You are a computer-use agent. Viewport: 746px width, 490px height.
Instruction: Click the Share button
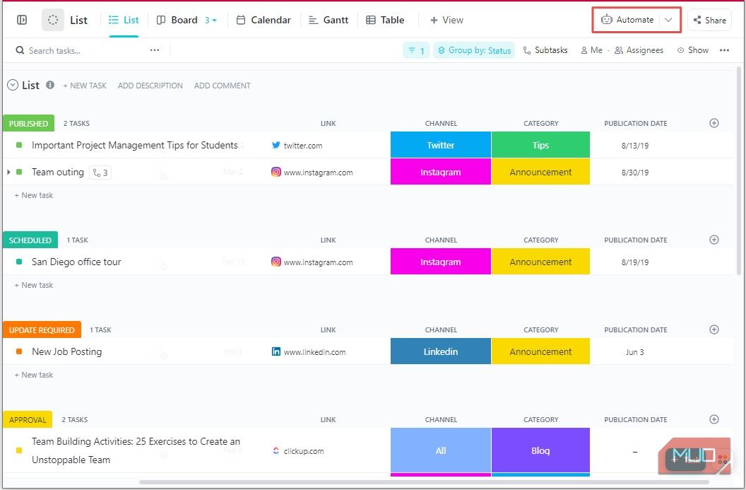point(709,20)
